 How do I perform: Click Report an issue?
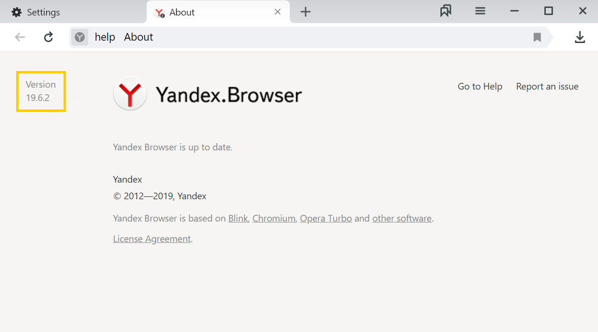pyautogui.click(x=547, y=87)
